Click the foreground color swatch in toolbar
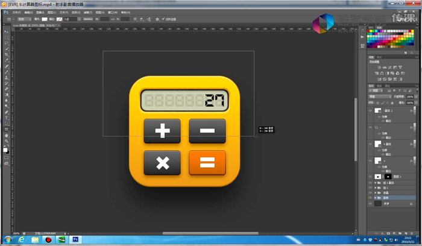This screenshot has height=246, width=422. (5, 149)
